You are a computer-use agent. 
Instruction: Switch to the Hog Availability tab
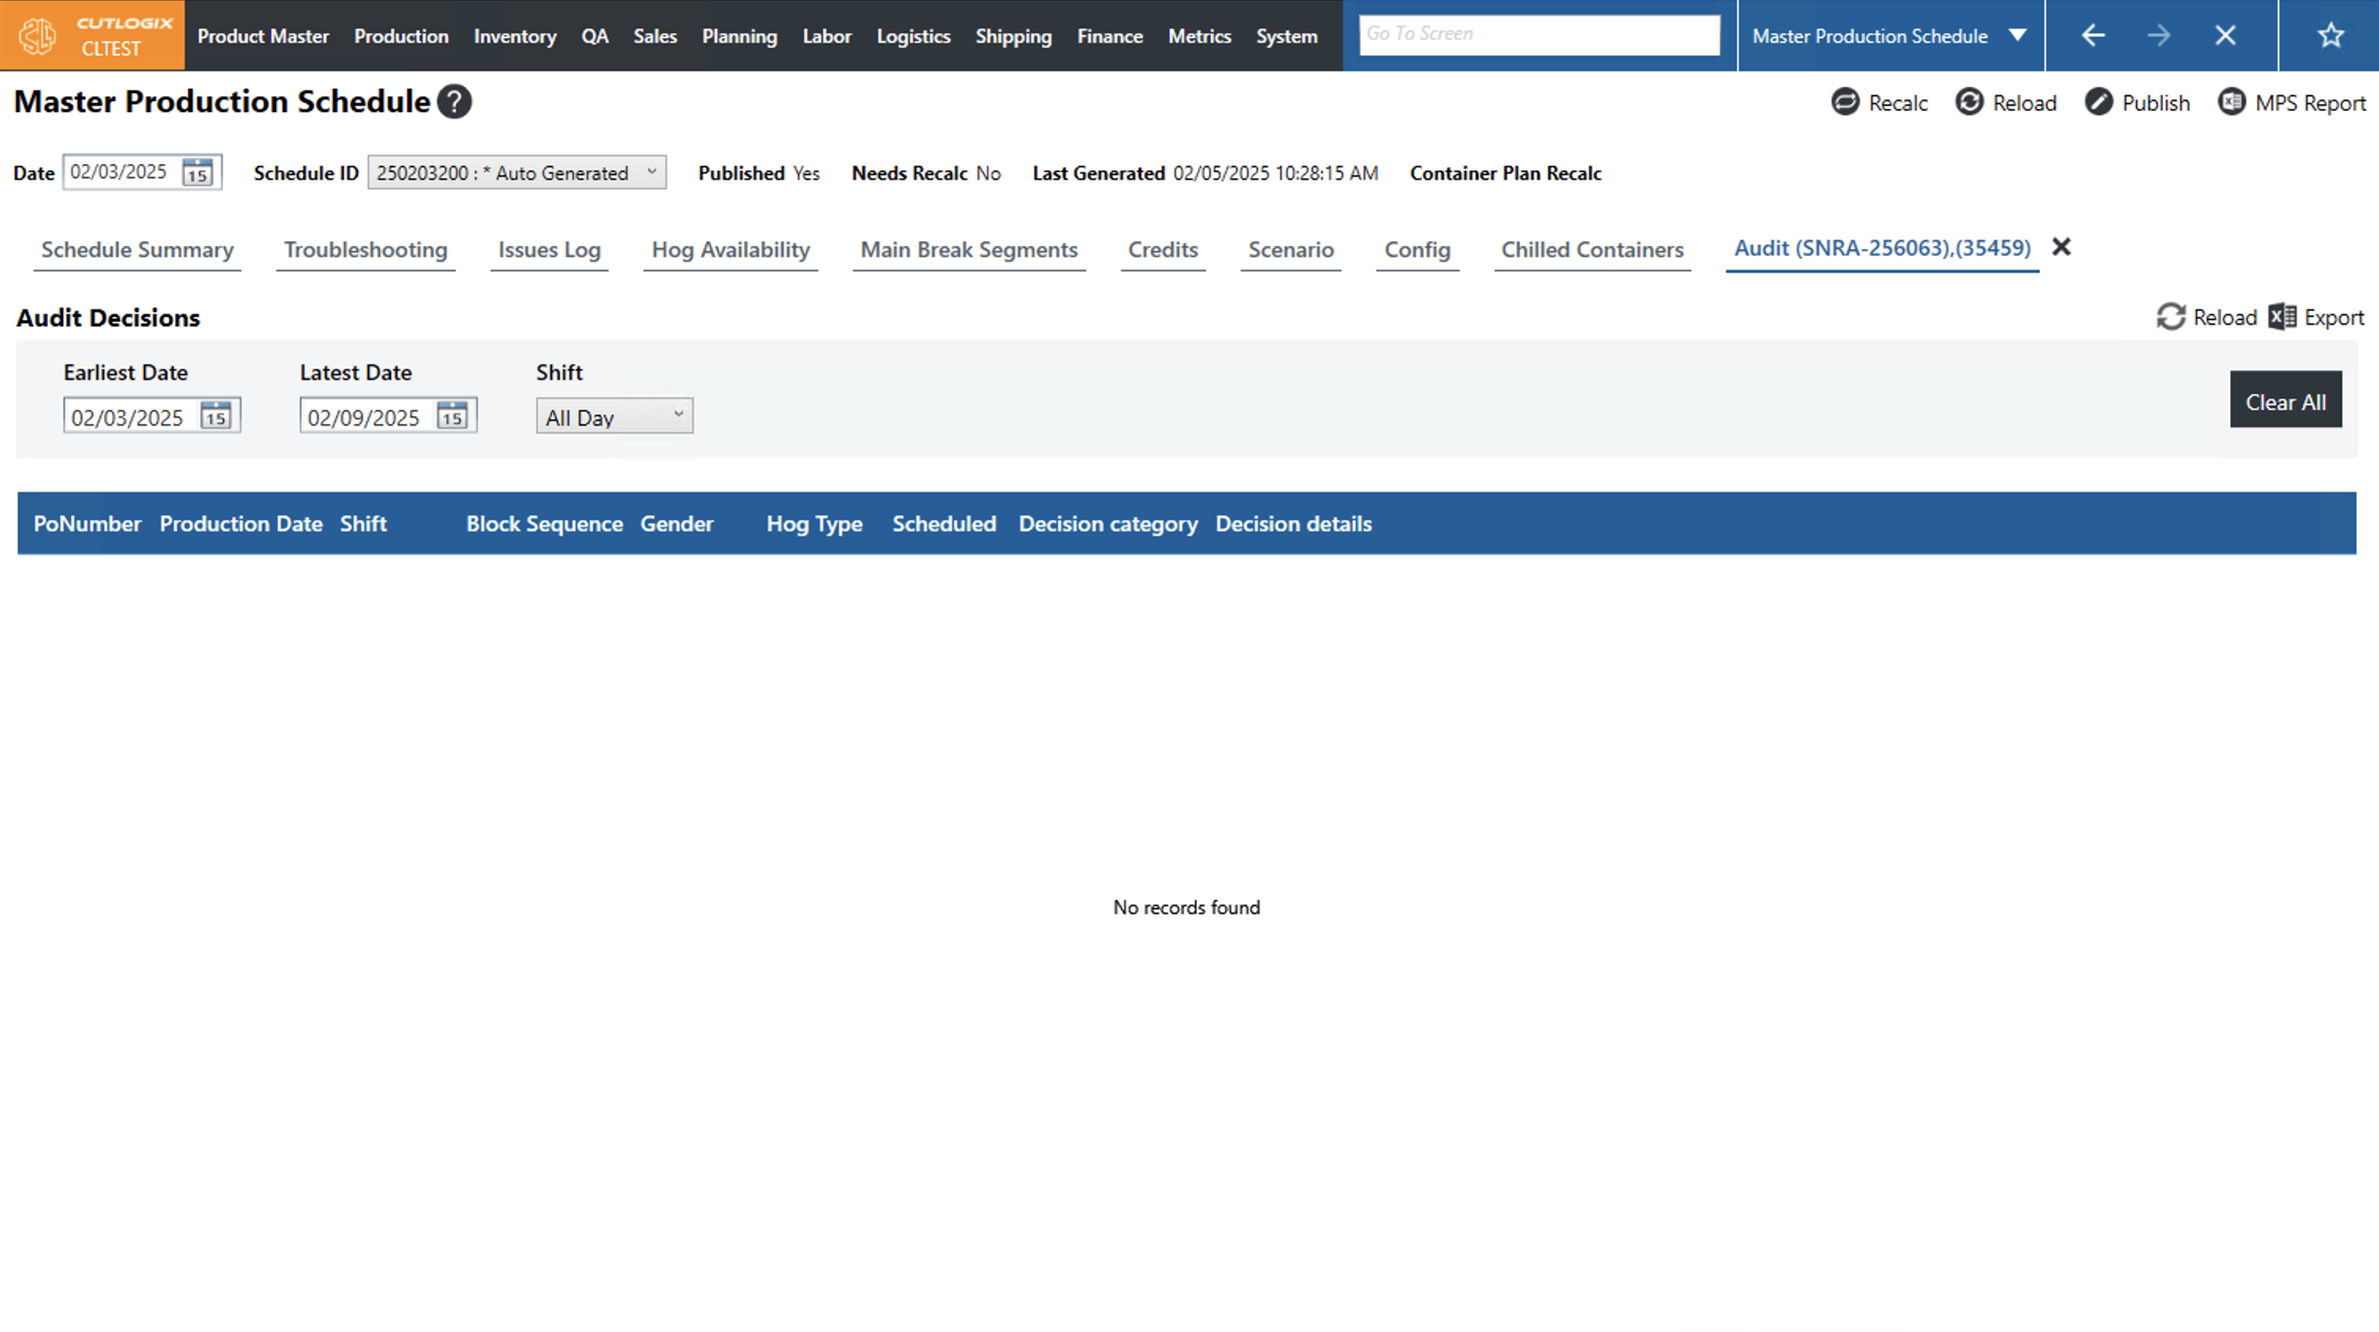pyautogui.click(x=730, y=249)
